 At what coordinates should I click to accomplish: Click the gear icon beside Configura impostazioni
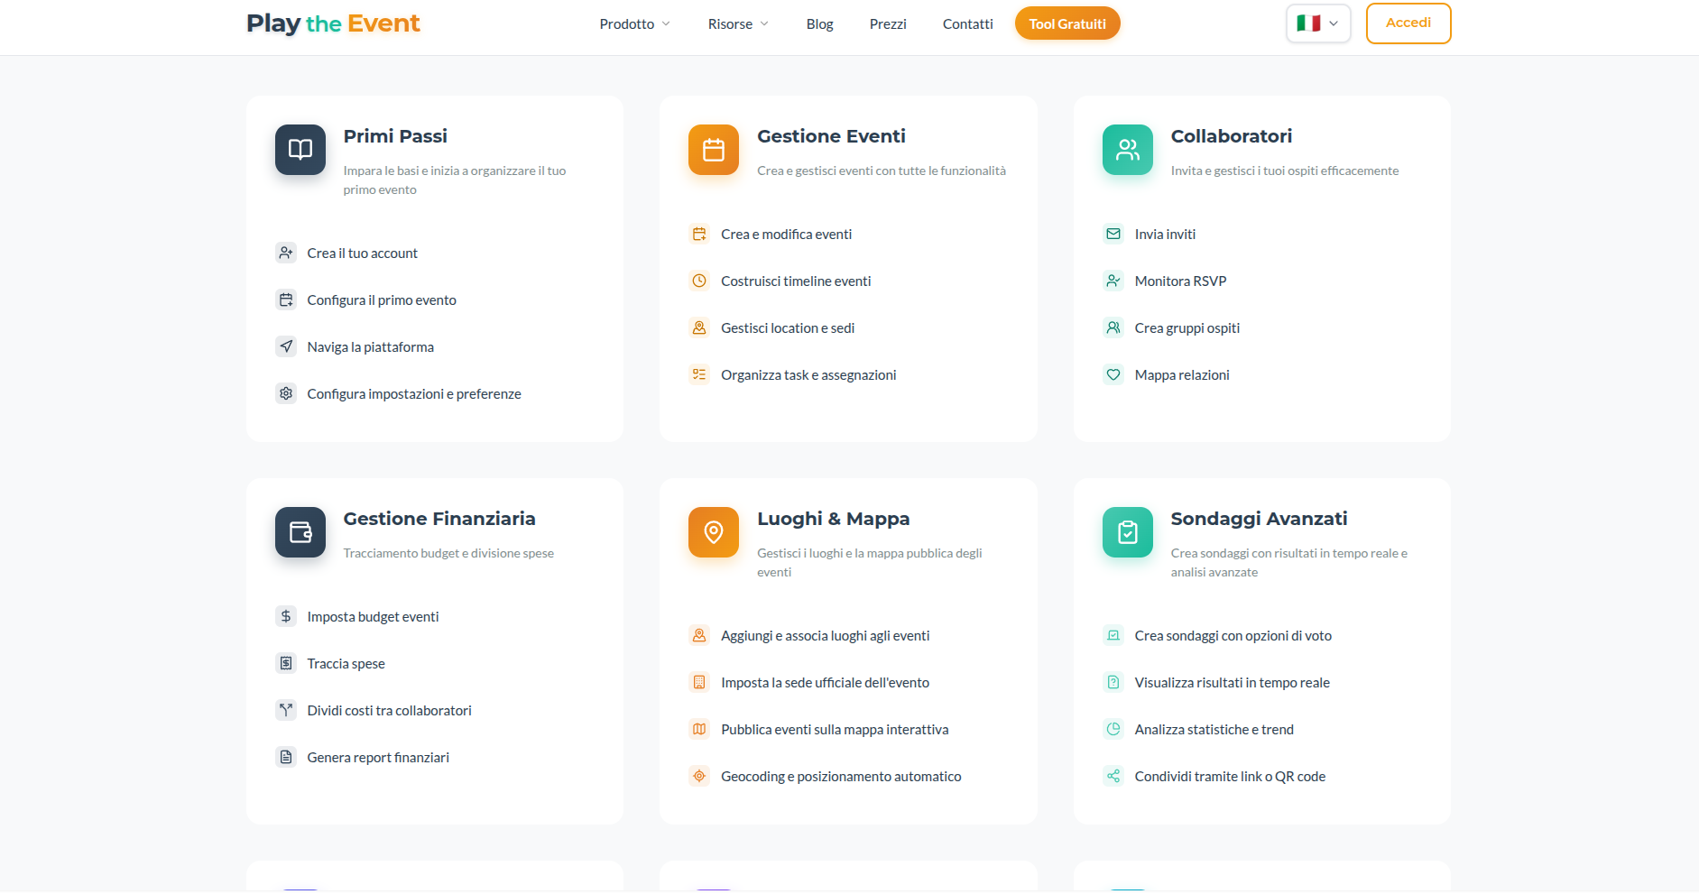286,393
